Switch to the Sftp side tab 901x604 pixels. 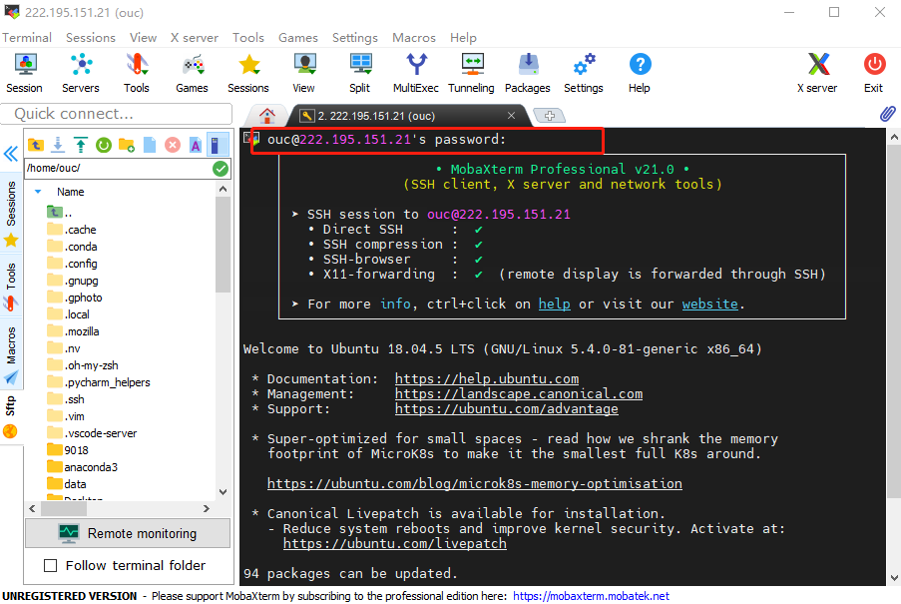point(11,416)
